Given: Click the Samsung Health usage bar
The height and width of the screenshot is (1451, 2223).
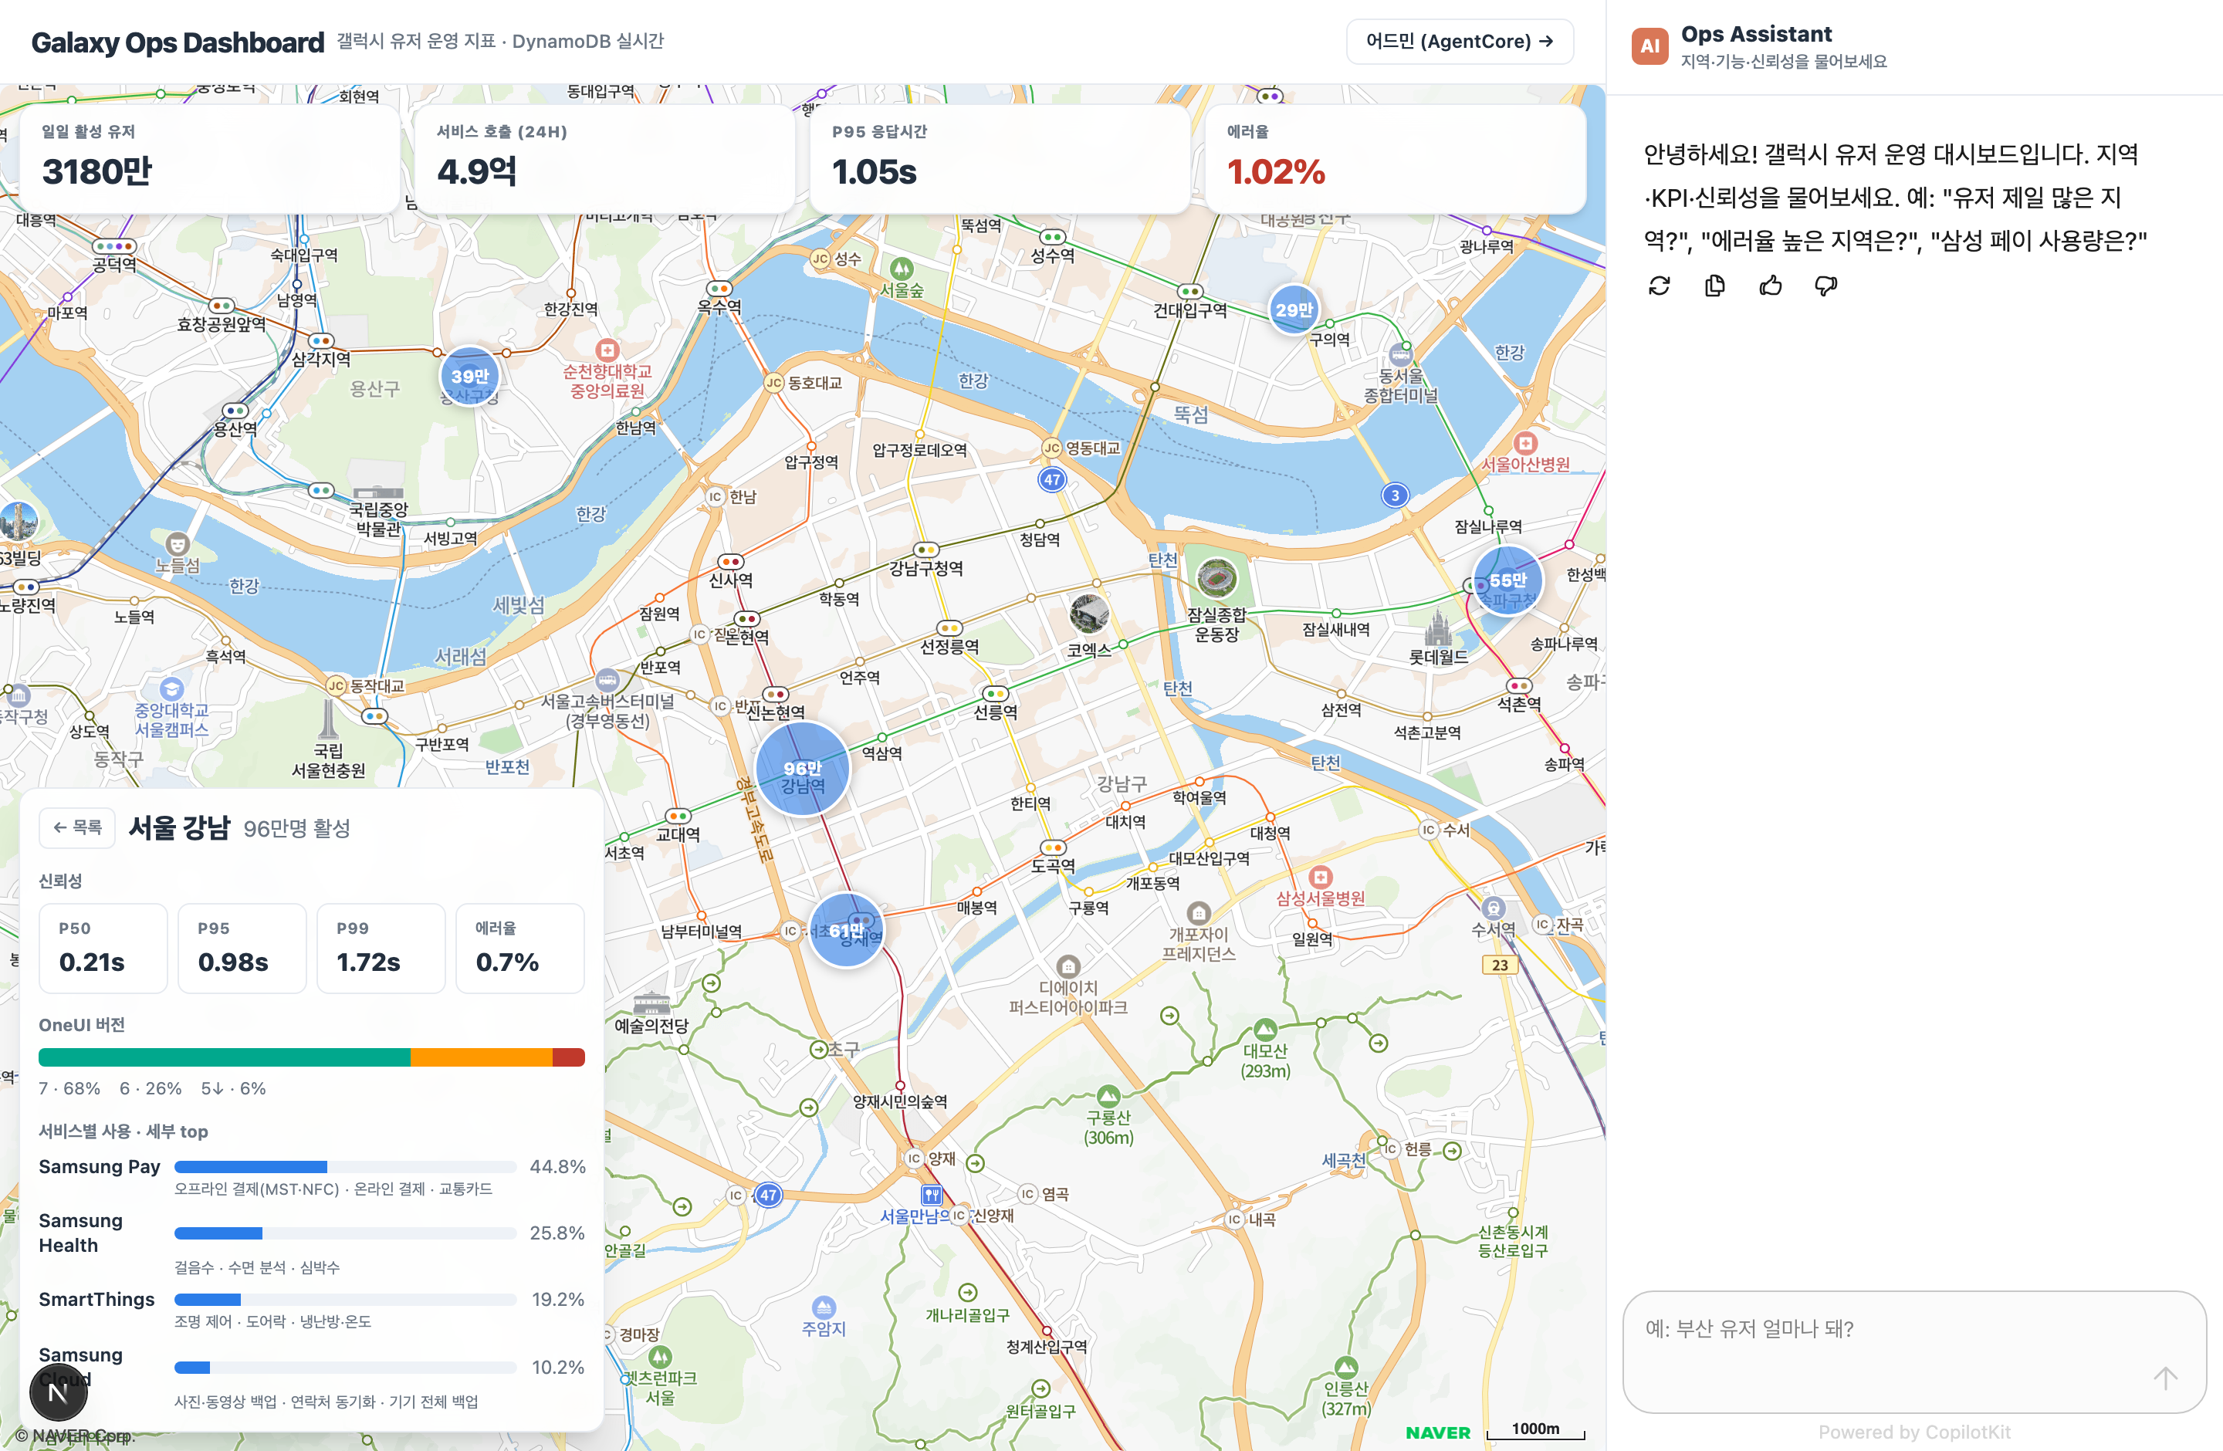Looking at the screenshot, I should point(346,1233).
